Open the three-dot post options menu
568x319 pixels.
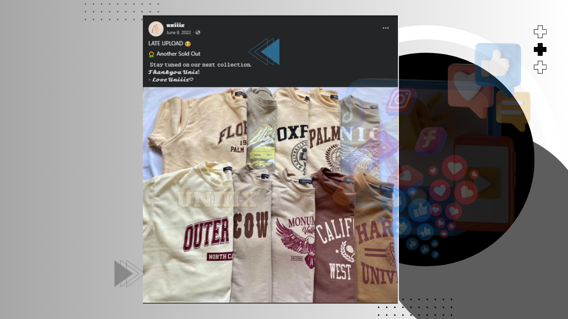tap(386, 28)
